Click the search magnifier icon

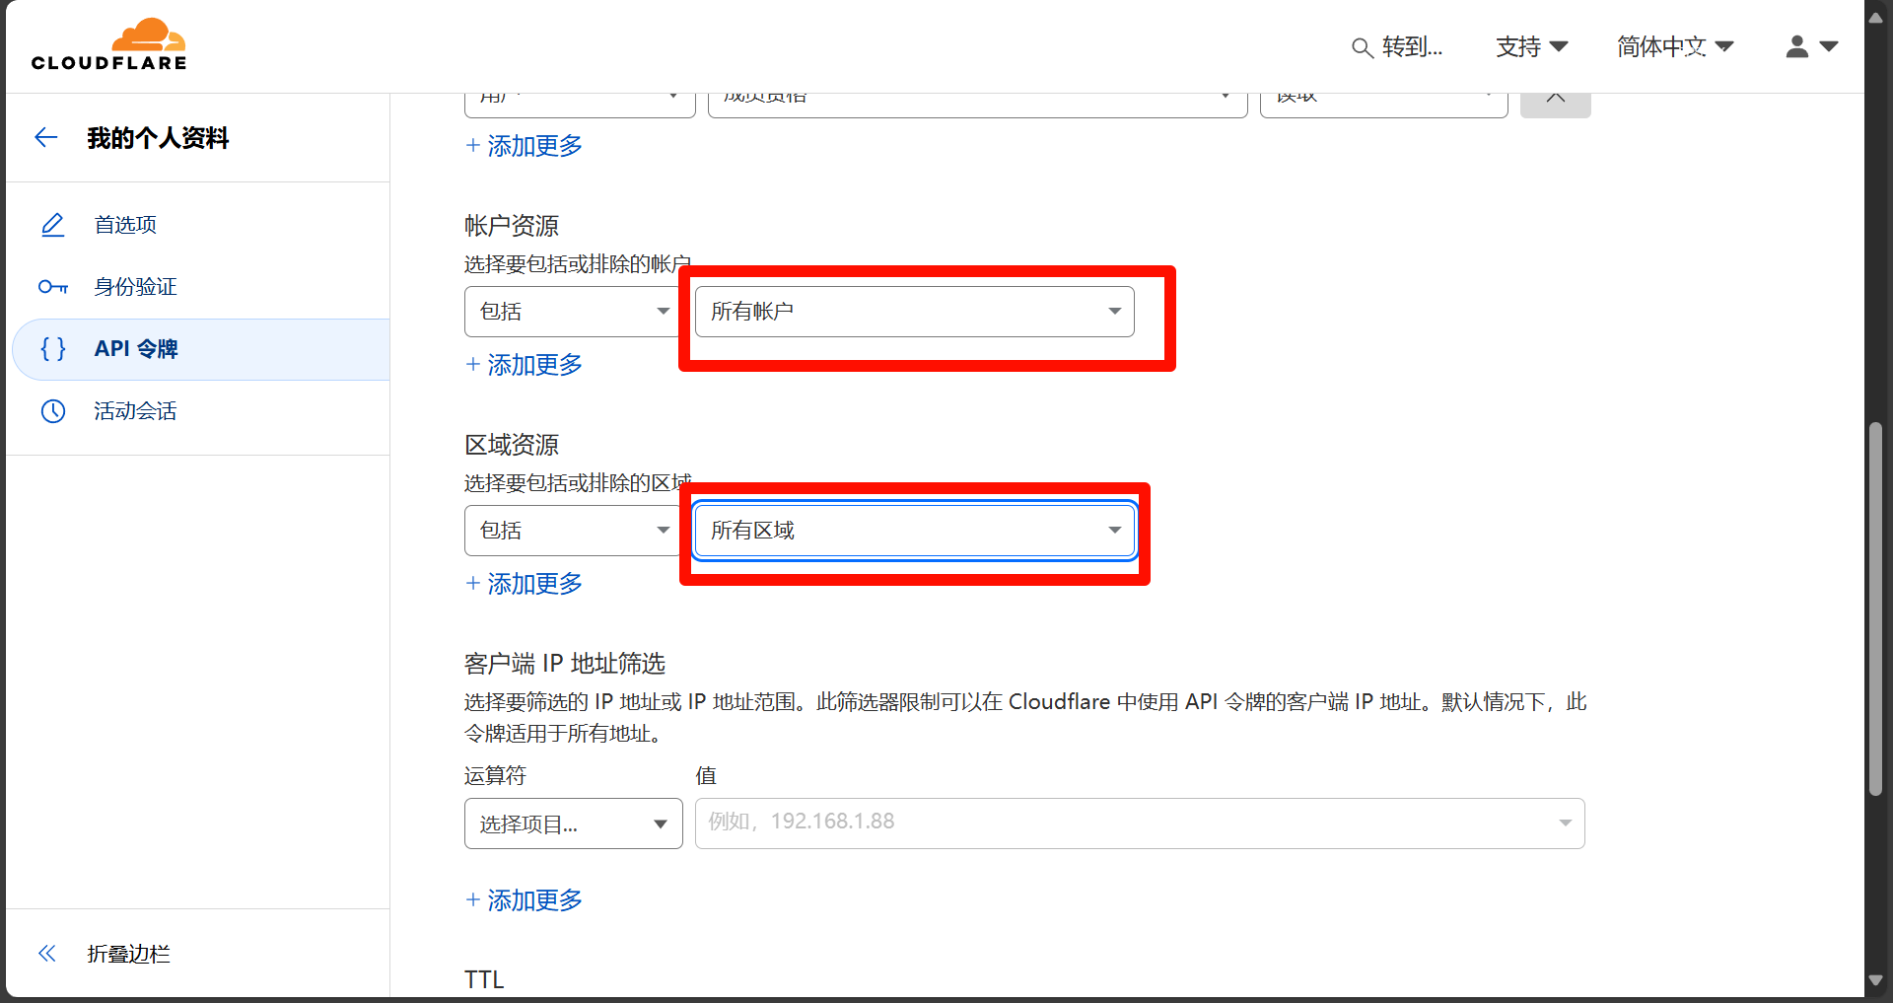1362,47
